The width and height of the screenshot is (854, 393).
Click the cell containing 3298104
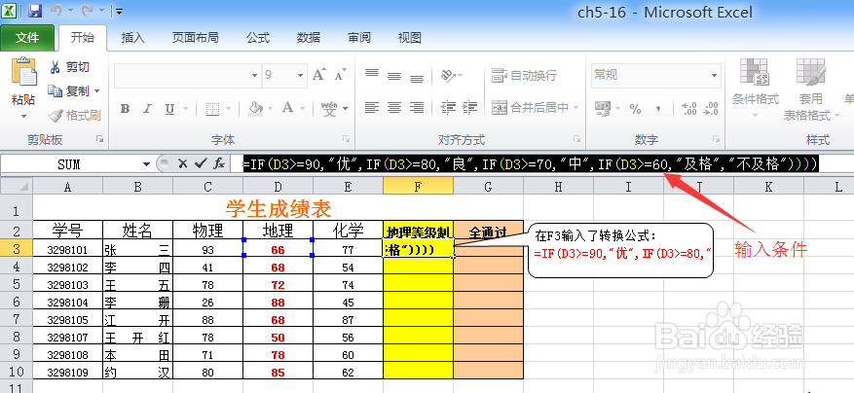click(67, 303)
